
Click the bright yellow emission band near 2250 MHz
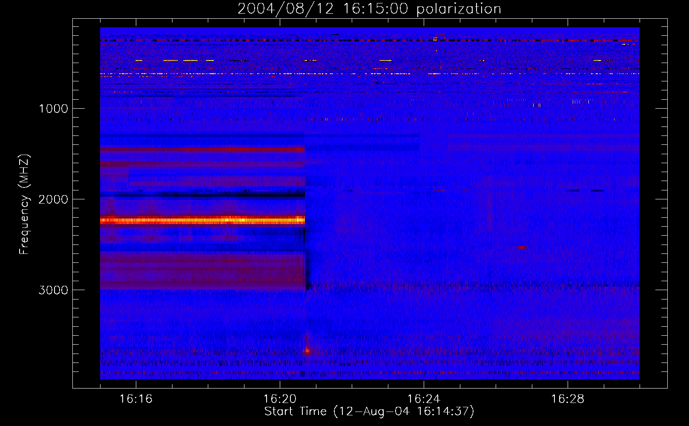click(x=203, y=220)
